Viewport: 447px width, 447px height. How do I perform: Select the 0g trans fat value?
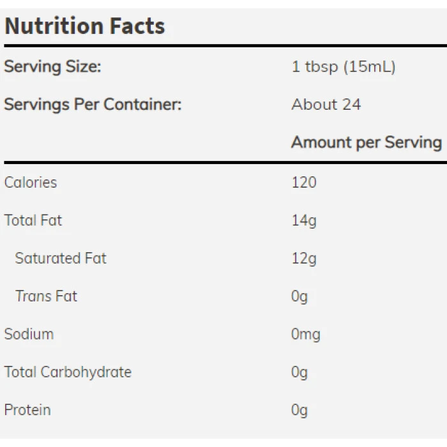(299, 296)
